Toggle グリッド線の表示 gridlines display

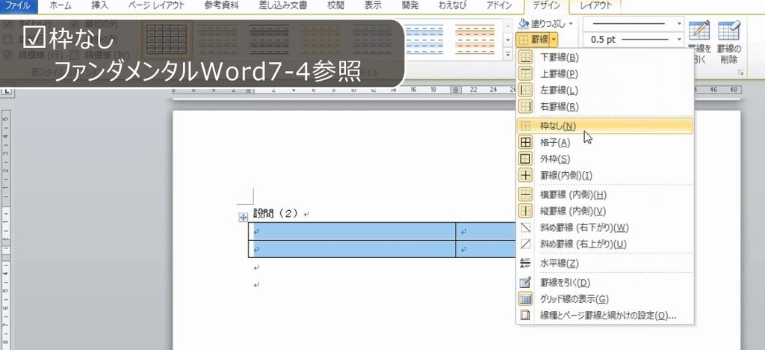point(604,298)
